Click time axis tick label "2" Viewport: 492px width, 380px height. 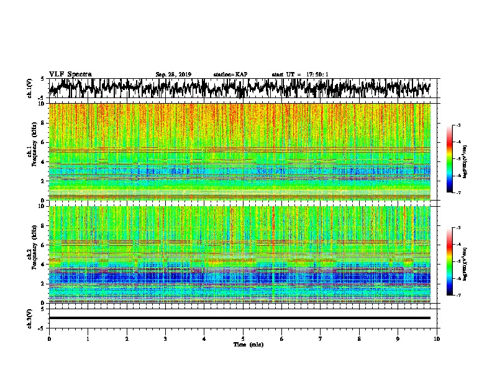point(127,339)
